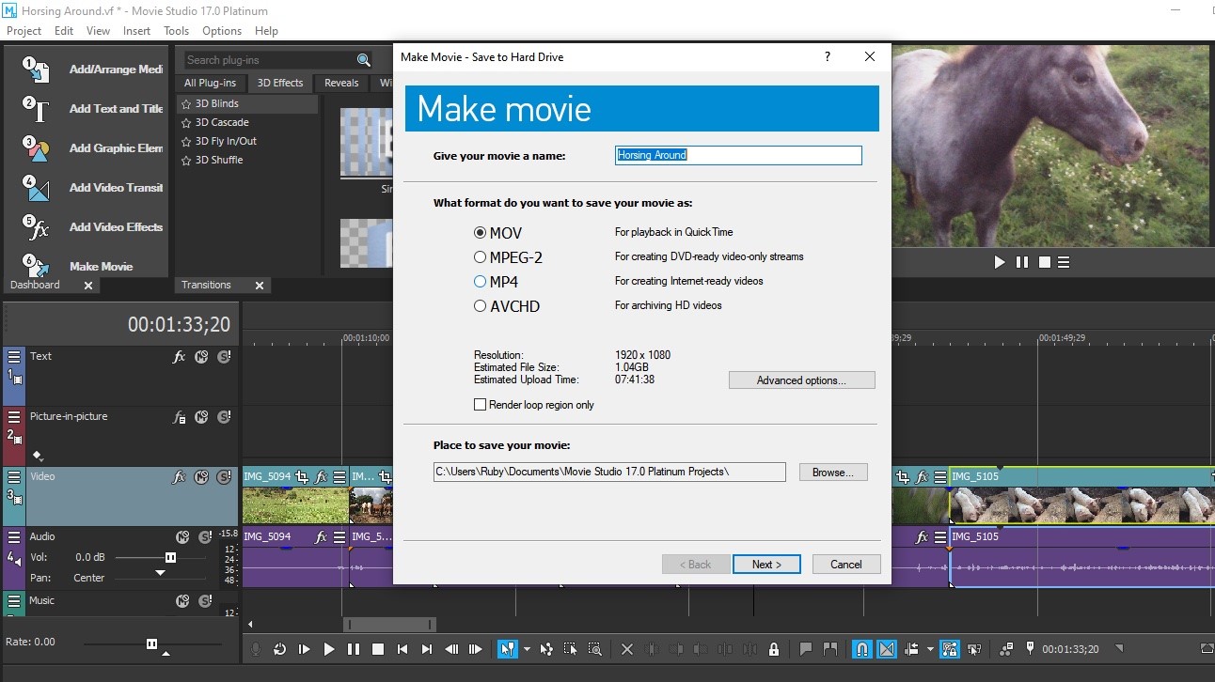Click the insert marker icon
Screen dimensions: 1215x682
point(806,649)
